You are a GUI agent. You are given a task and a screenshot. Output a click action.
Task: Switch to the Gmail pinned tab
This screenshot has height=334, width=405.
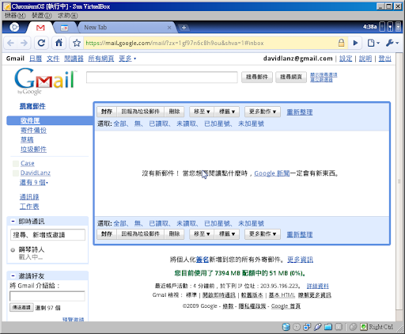[x=40, y=28]
